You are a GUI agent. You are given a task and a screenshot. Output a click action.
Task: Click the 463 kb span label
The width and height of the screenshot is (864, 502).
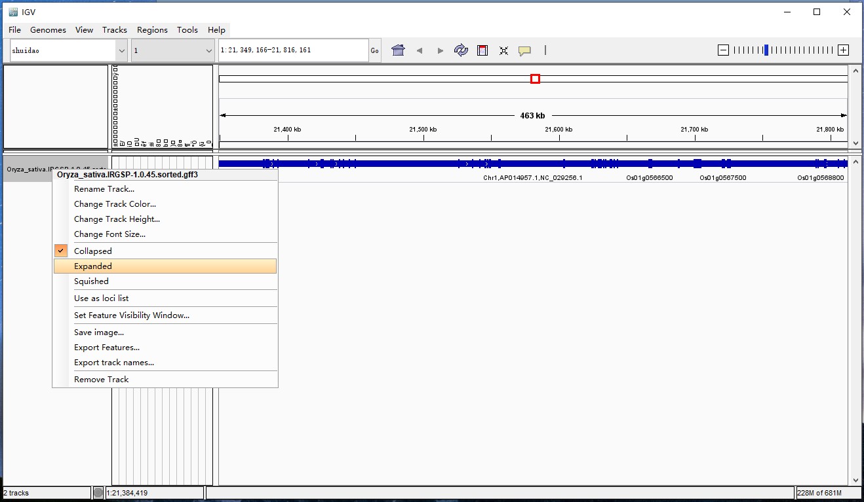(x=532, y=116)
